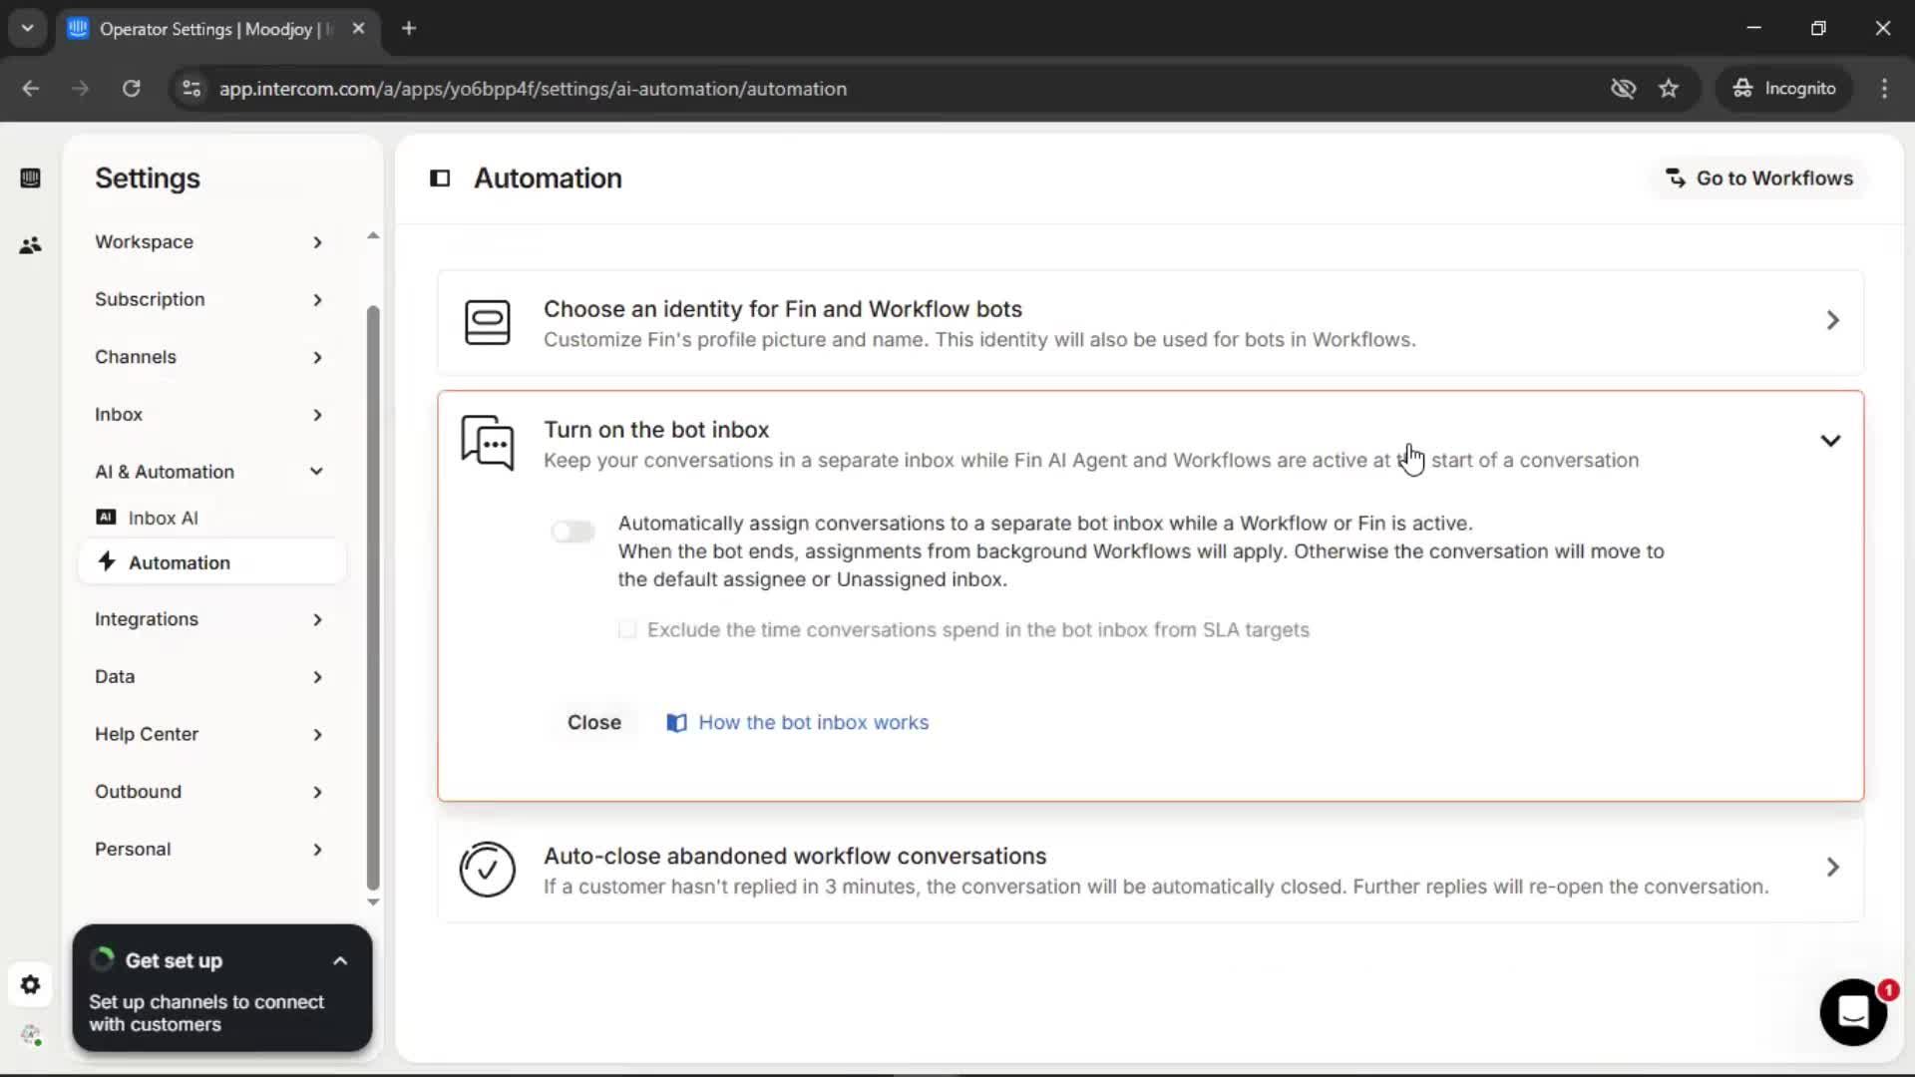1915x1077 pixels.
Task: Click the auto-close checkmark circle icon
Action: (x=488, y=870)
